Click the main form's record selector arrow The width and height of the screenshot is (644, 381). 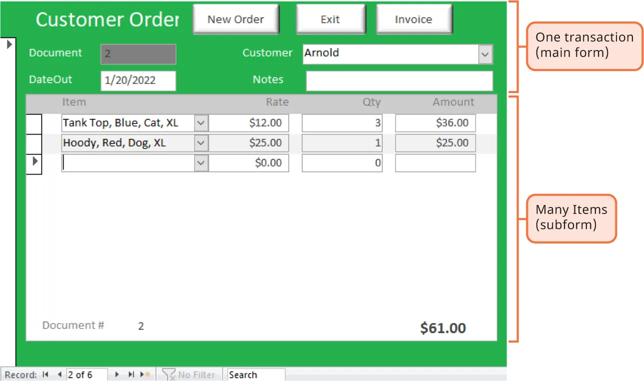[x=9, y=44]
